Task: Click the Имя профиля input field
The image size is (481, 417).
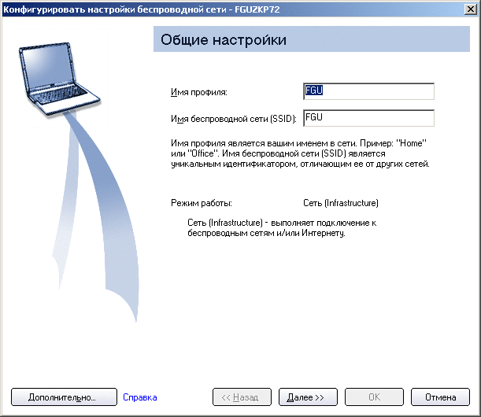Action: pyautogui.click(x=368, y=91)
